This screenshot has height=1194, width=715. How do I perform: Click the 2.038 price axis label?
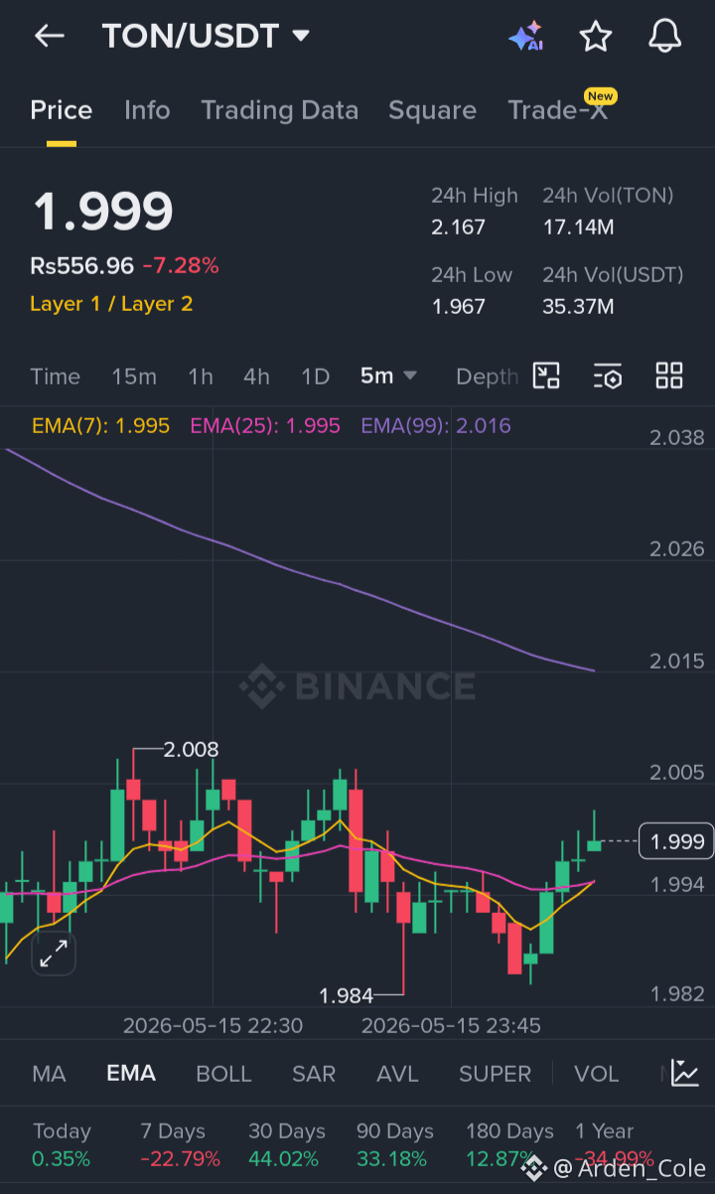tap(676, 438)
